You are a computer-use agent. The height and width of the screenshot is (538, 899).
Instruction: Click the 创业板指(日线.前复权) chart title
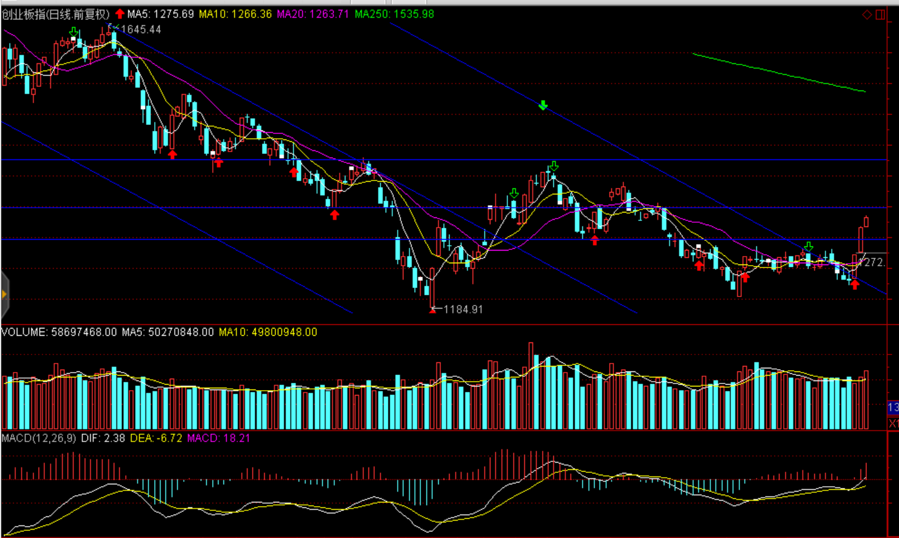pos(56,14)
